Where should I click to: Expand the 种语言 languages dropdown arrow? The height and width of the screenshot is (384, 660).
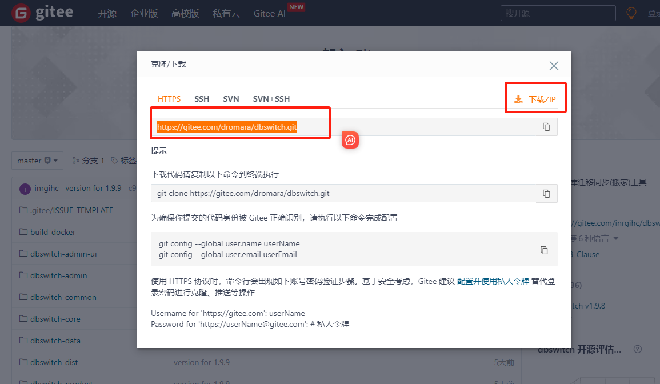click(616, 239)
